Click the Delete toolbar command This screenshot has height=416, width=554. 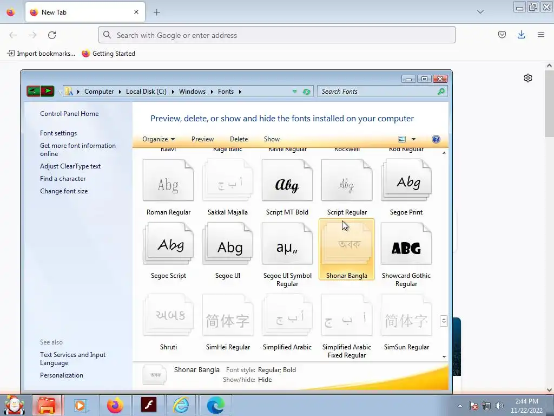[239, 139]
